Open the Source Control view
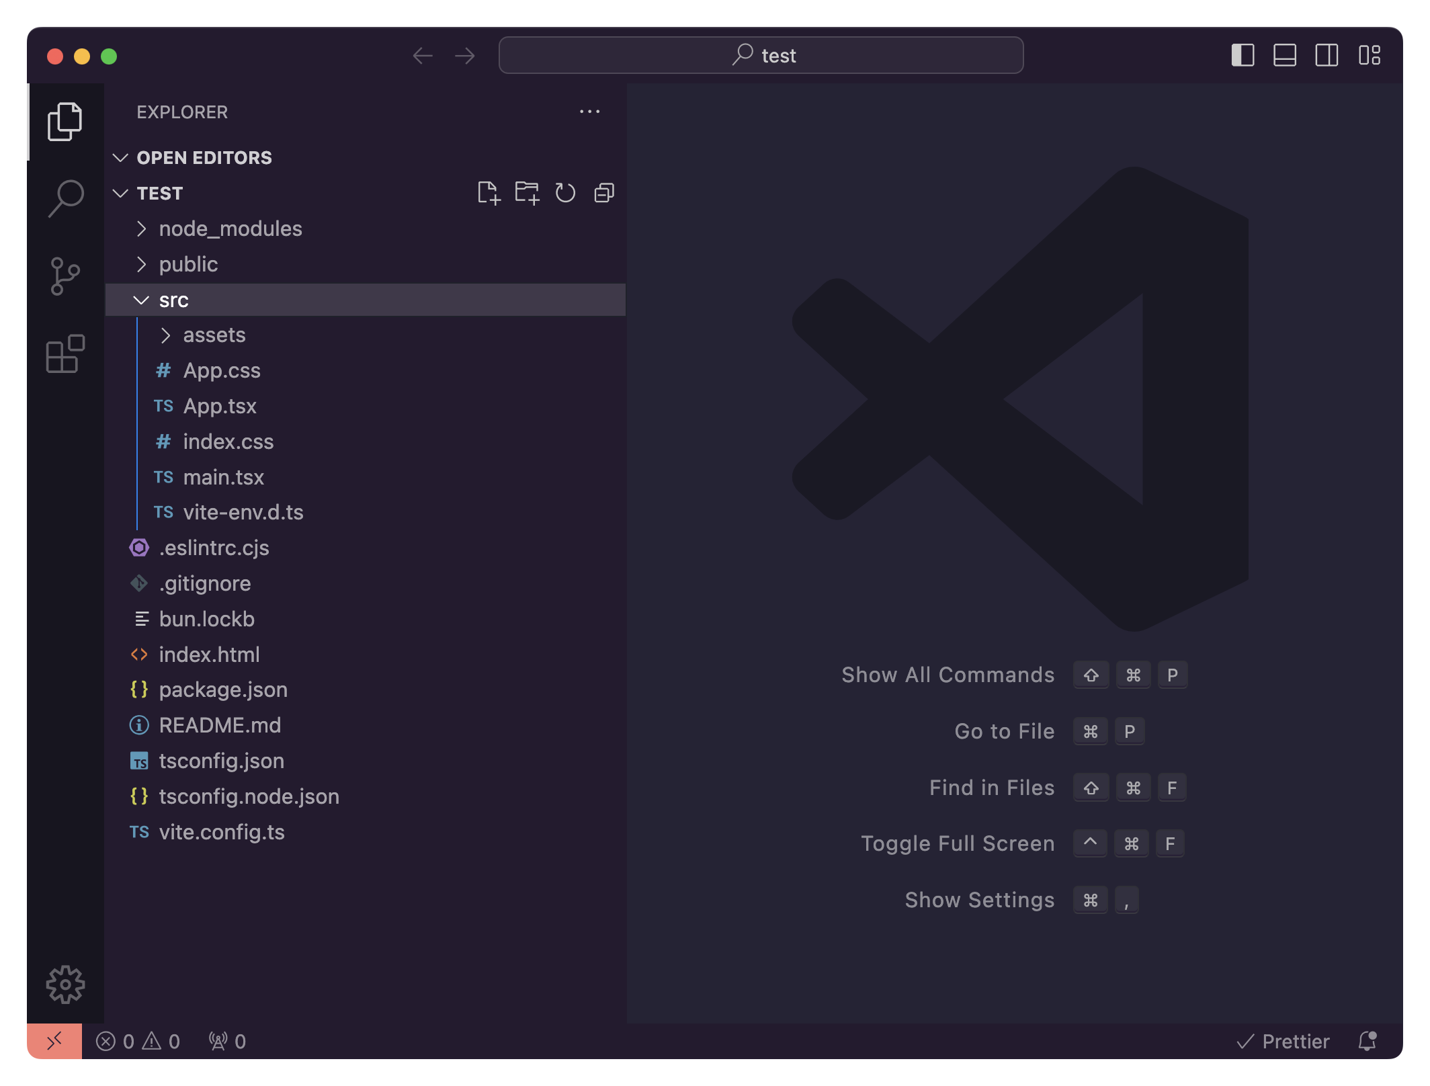 click(65, 276)
